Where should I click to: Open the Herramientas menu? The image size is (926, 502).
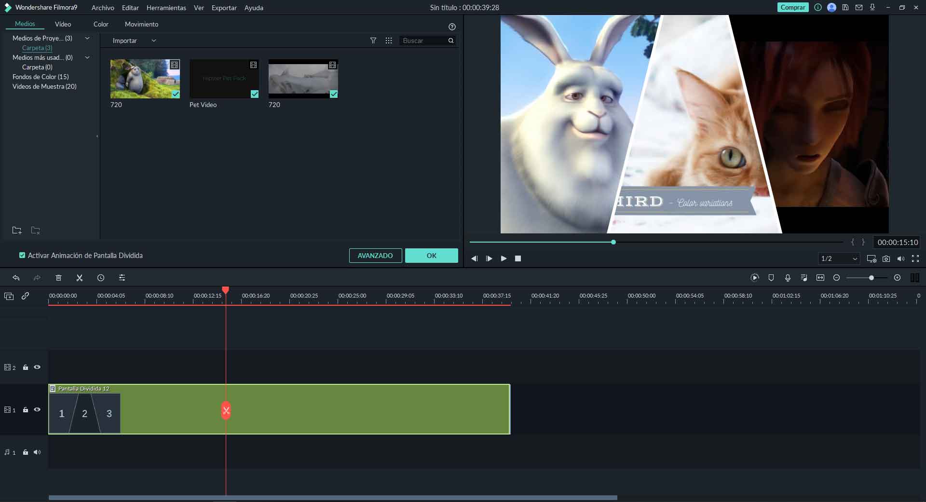(x=166, y=8)
